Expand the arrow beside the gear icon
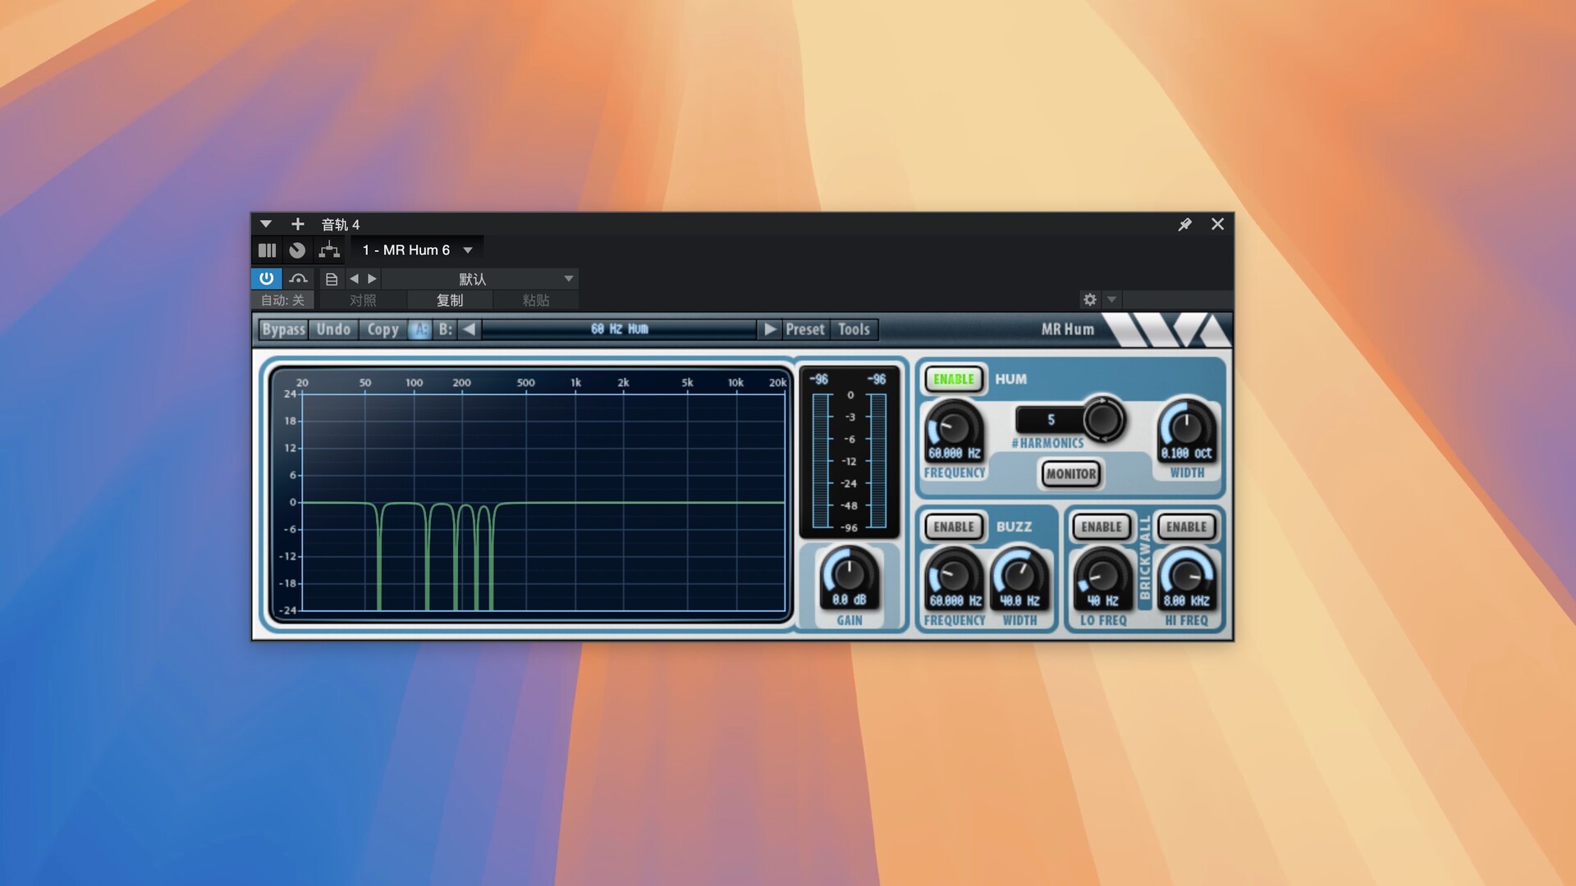 tap(1112, 299)
